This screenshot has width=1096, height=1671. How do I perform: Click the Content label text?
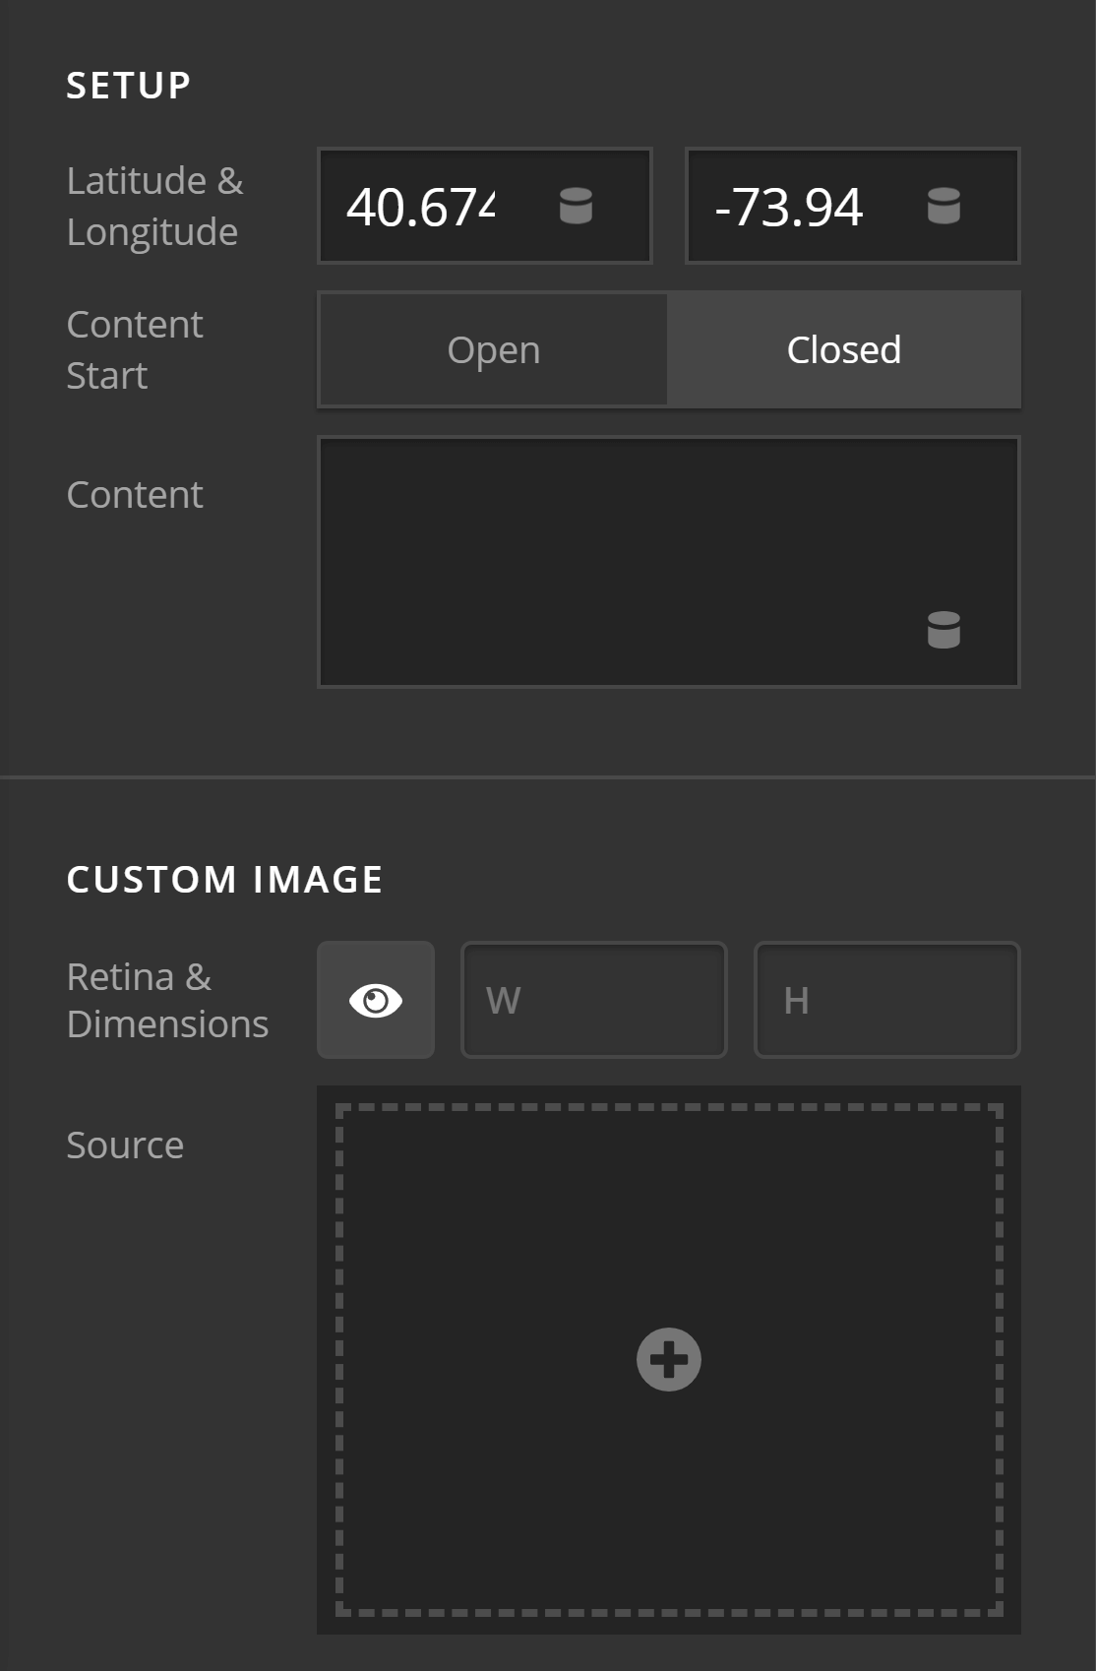pyautogui.click(x=135, y=495)
